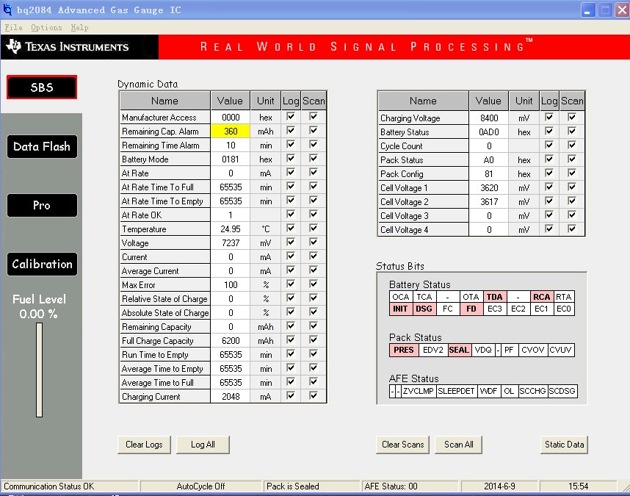Click the SEAL pack status bit

459,350
